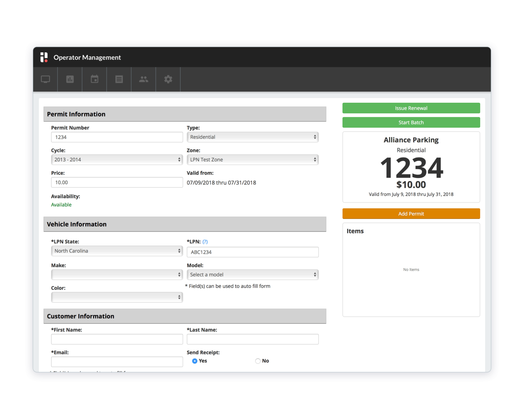Click the Issue Renewal button
This screenshot has height=419, width=524.
411,108
